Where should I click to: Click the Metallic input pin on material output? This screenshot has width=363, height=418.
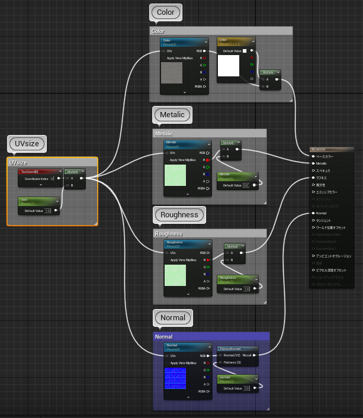pos(313,163)
